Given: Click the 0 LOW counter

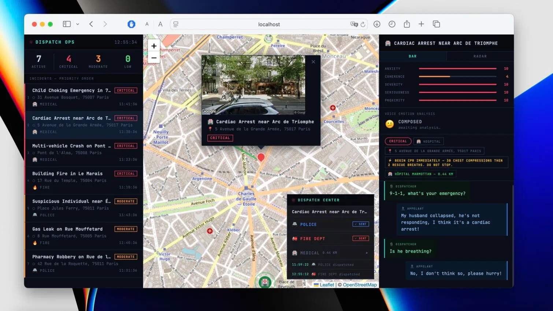Looking at the screenshot, I should (127, 61).
